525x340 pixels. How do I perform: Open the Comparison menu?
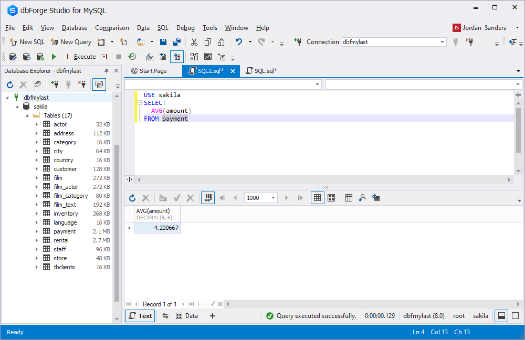(x=112, y=28)
